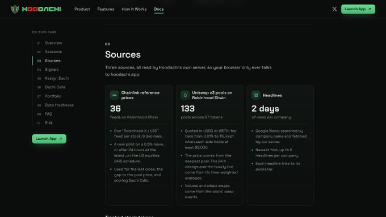Jump to Data freshness section
This screenshot has height=217, width=386.
pyautogui.click(x=59, y=105)
